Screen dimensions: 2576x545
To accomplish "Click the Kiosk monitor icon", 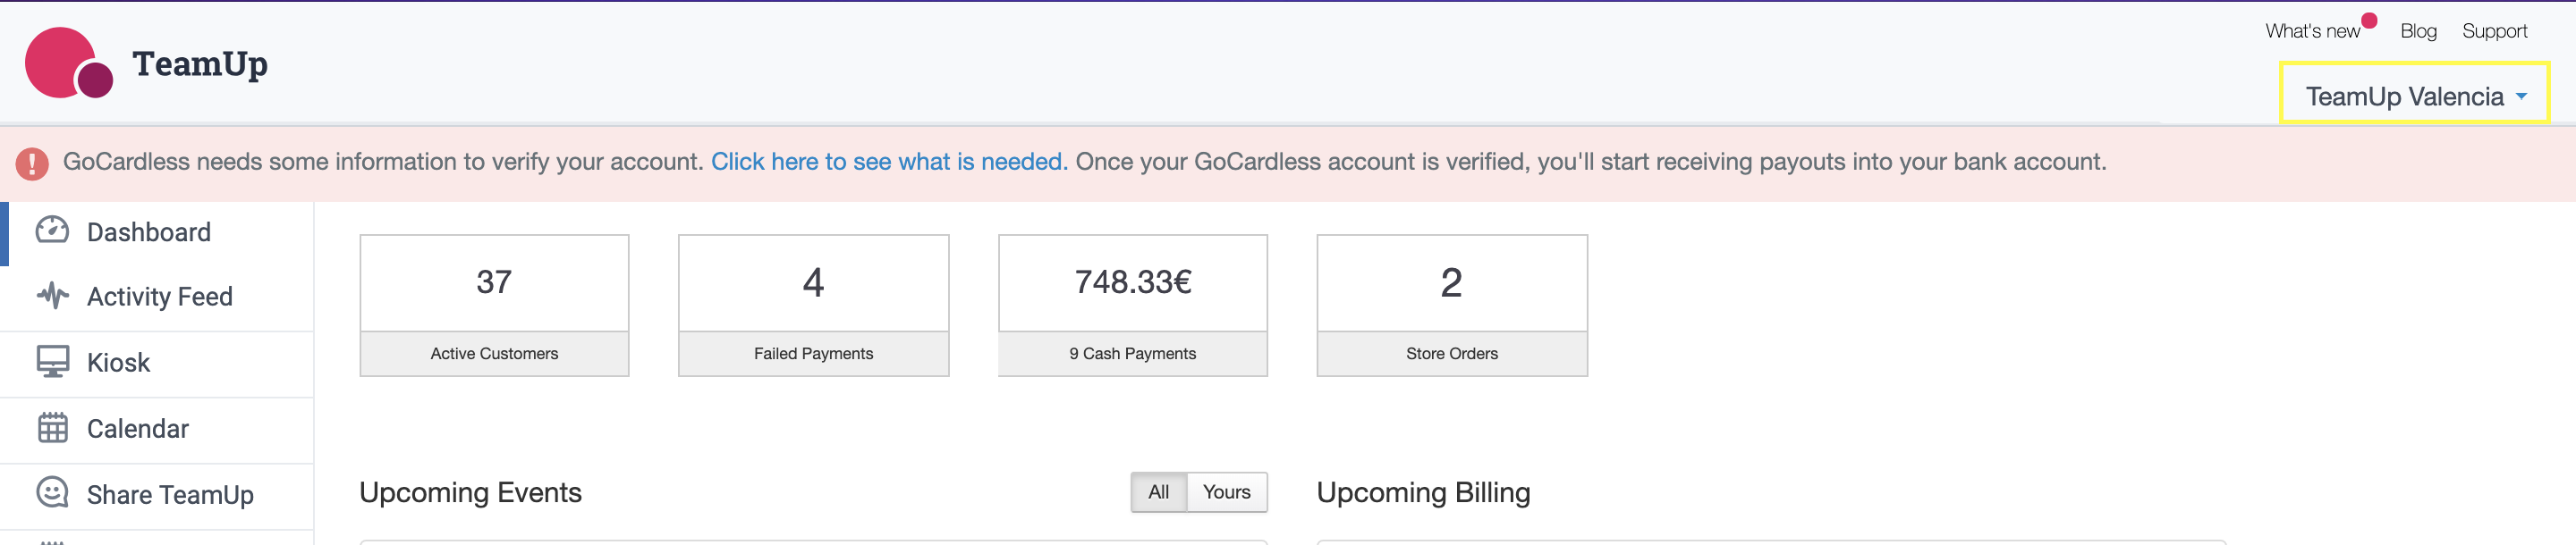I will [x=52, y=361].
